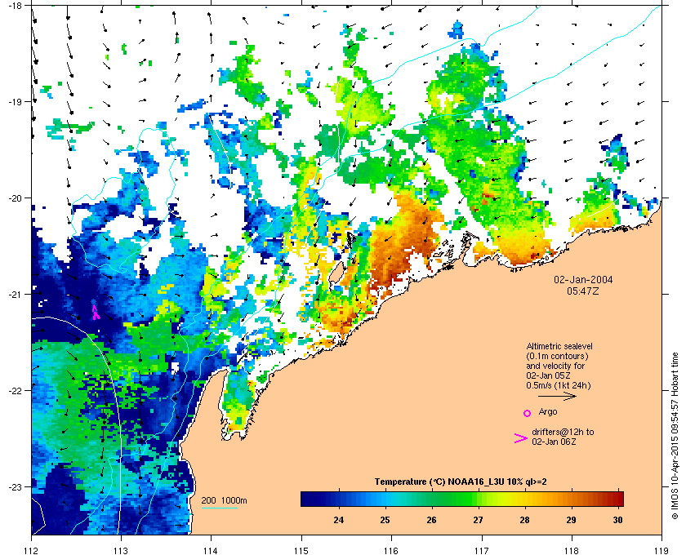Click the -18 latitude axis label

pos(15,6)
